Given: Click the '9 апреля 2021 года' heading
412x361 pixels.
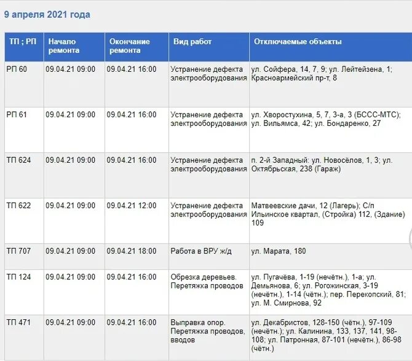Looking at the screenshot, I should 47,15.
